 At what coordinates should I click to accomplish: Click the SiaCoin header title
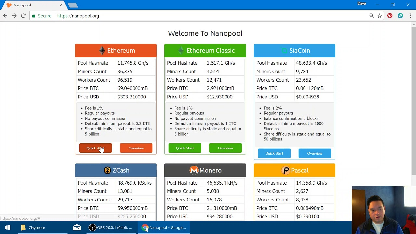click(x=300, y=50)
